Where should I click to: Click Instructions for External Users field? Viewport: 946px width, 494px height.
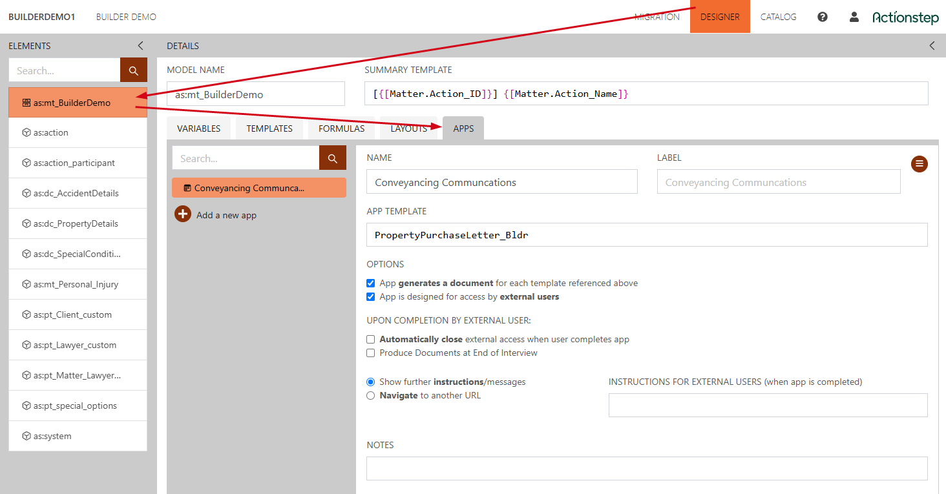[x=768, y=405]
